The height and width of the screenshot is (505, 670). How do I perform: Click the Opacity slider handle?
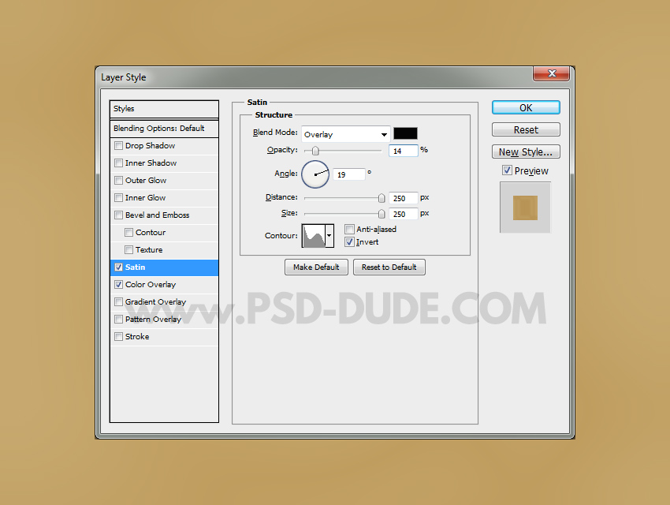[x=315, y=151]
